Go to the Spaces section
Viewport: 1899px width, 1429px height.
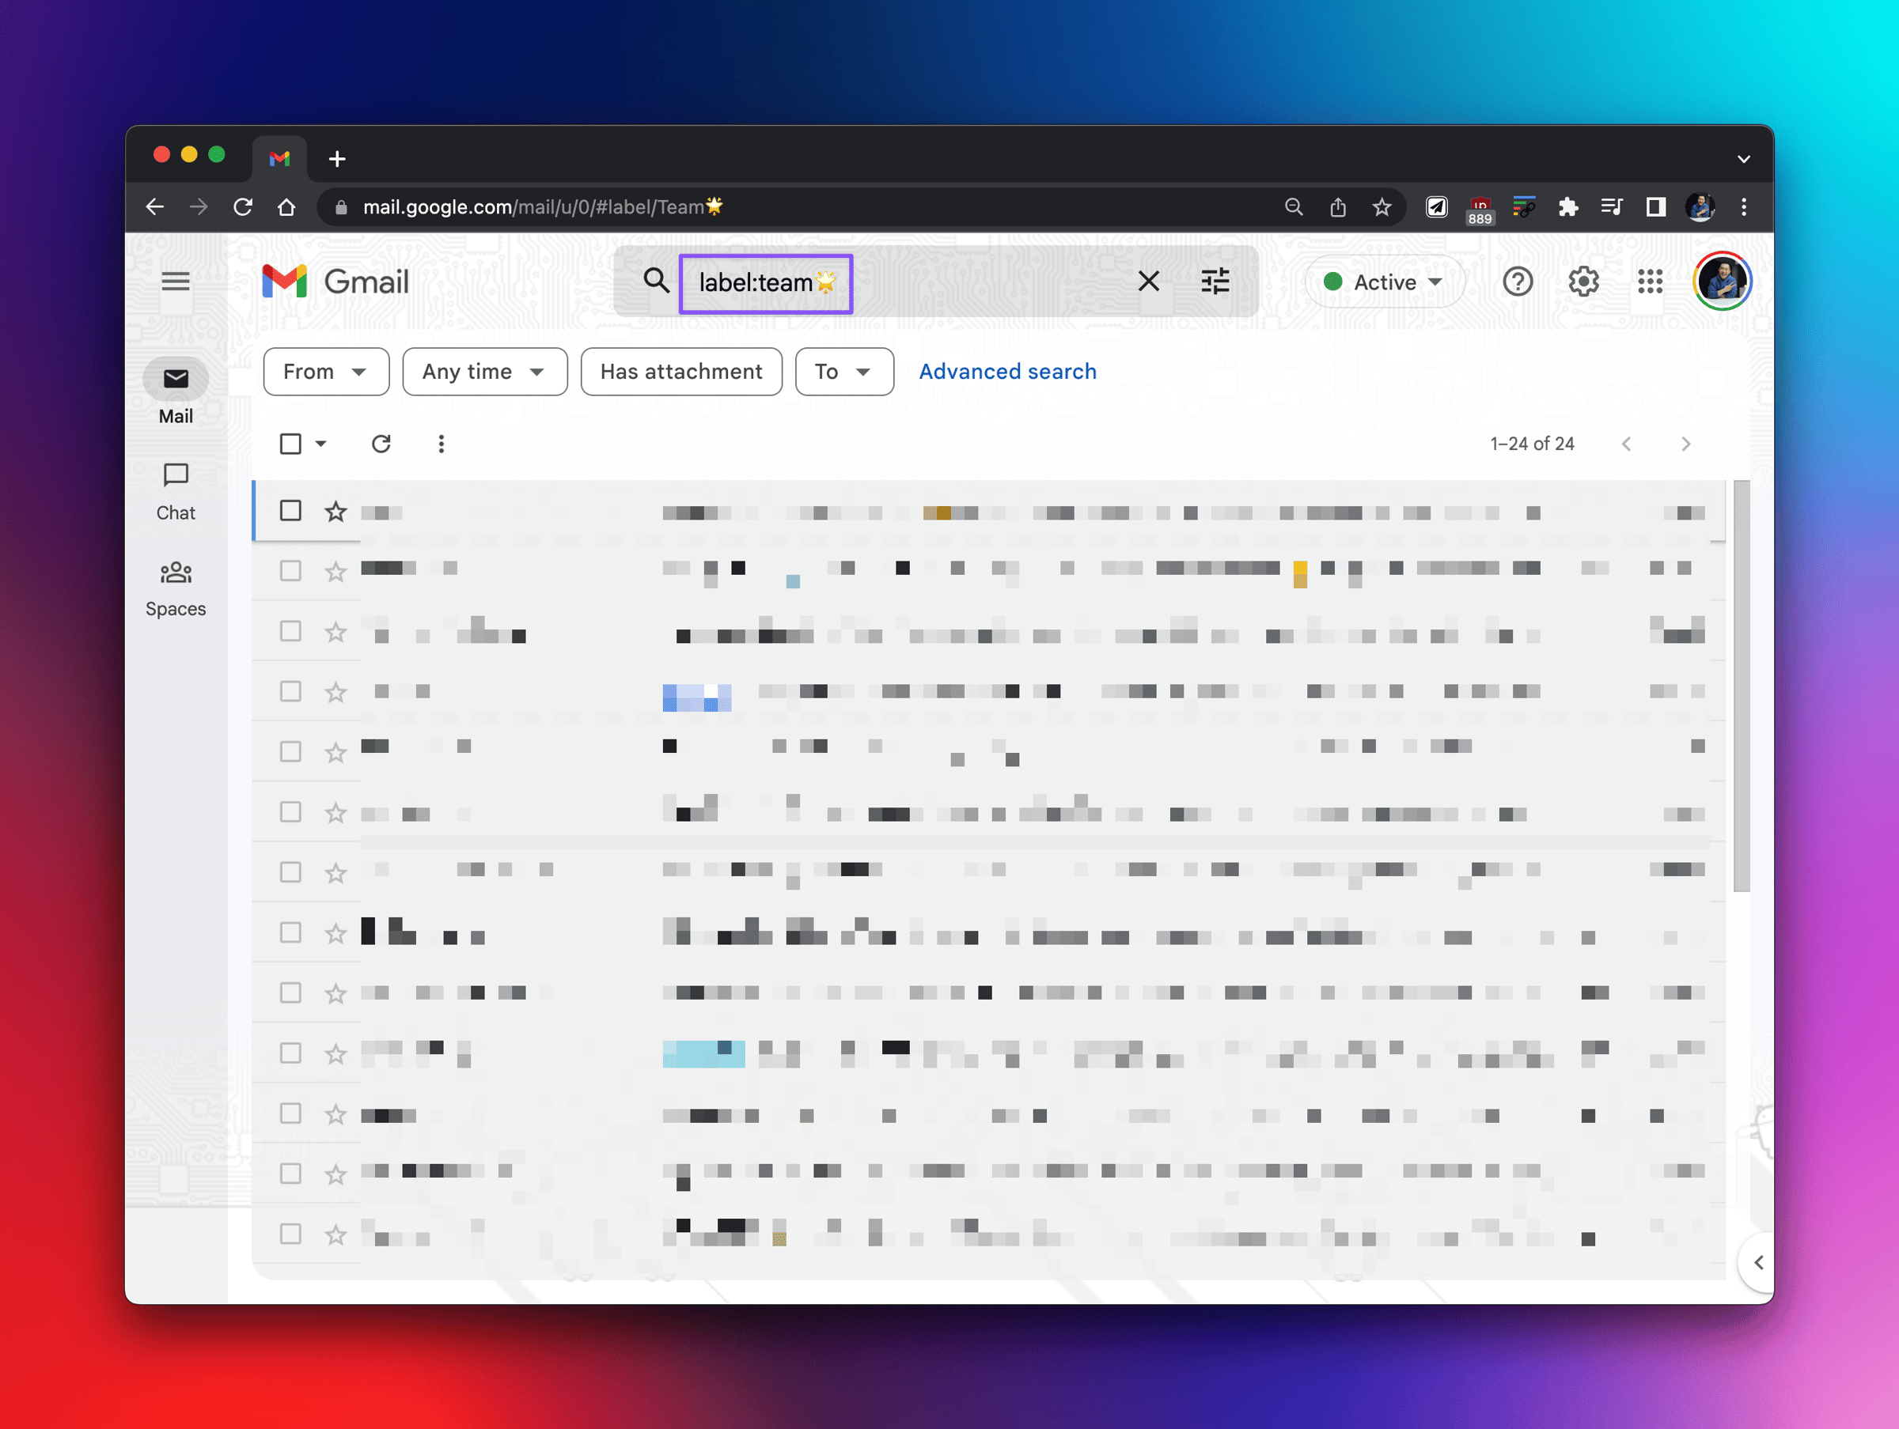(175, 588)
